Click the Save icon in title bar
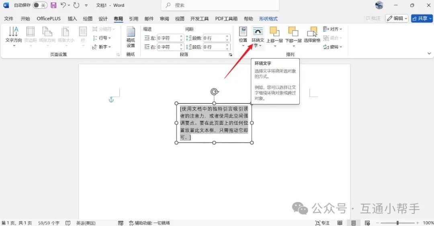The height and width of the screenshot is (226, 434). click(x=53, y=5)
